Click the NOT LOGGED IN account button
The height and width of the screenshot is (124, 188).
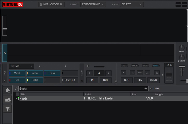tap(51, 4)
